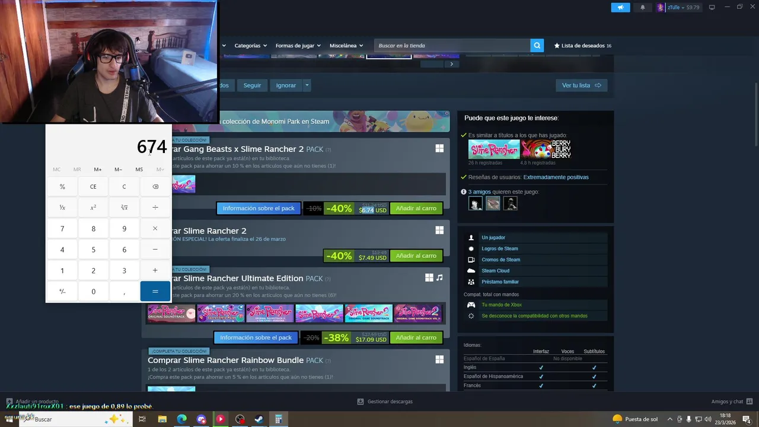This screenshot has width=759, height=427.
Task: Switch to Steam from taskbar icon
Action: click(x=259, y=419)
